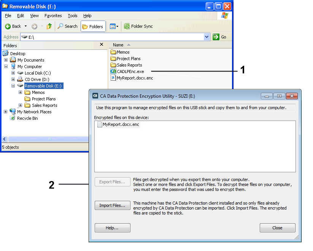Click the Back arrow icon in Explorer toolbar
Screen dimensions: 313x251
(8, 26)
